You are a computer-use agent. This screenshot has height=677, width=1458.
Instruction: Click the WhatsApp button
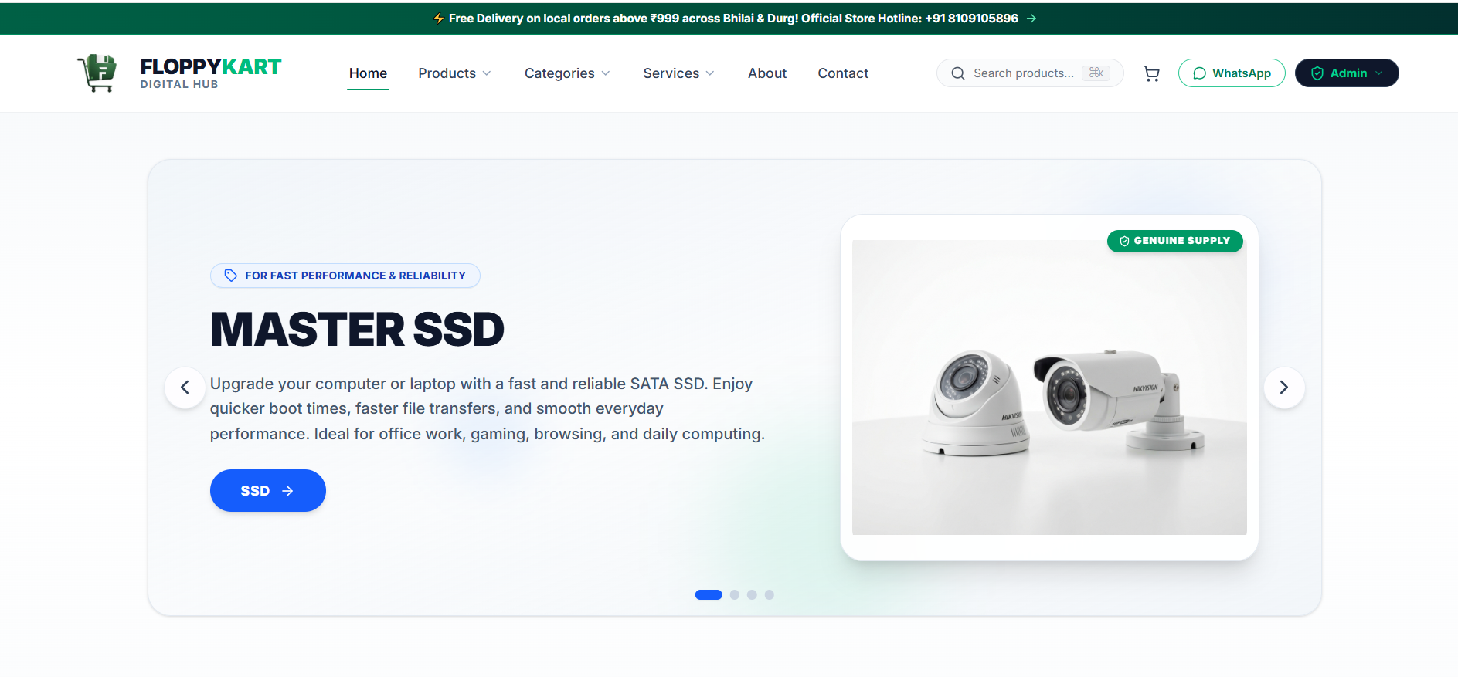pos(1232,73)
